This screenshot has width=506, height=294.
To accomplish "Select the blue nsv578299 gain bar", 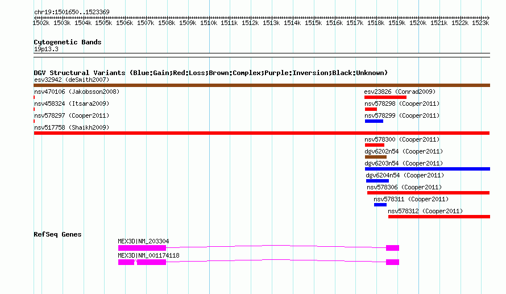I will click(374, 121).
